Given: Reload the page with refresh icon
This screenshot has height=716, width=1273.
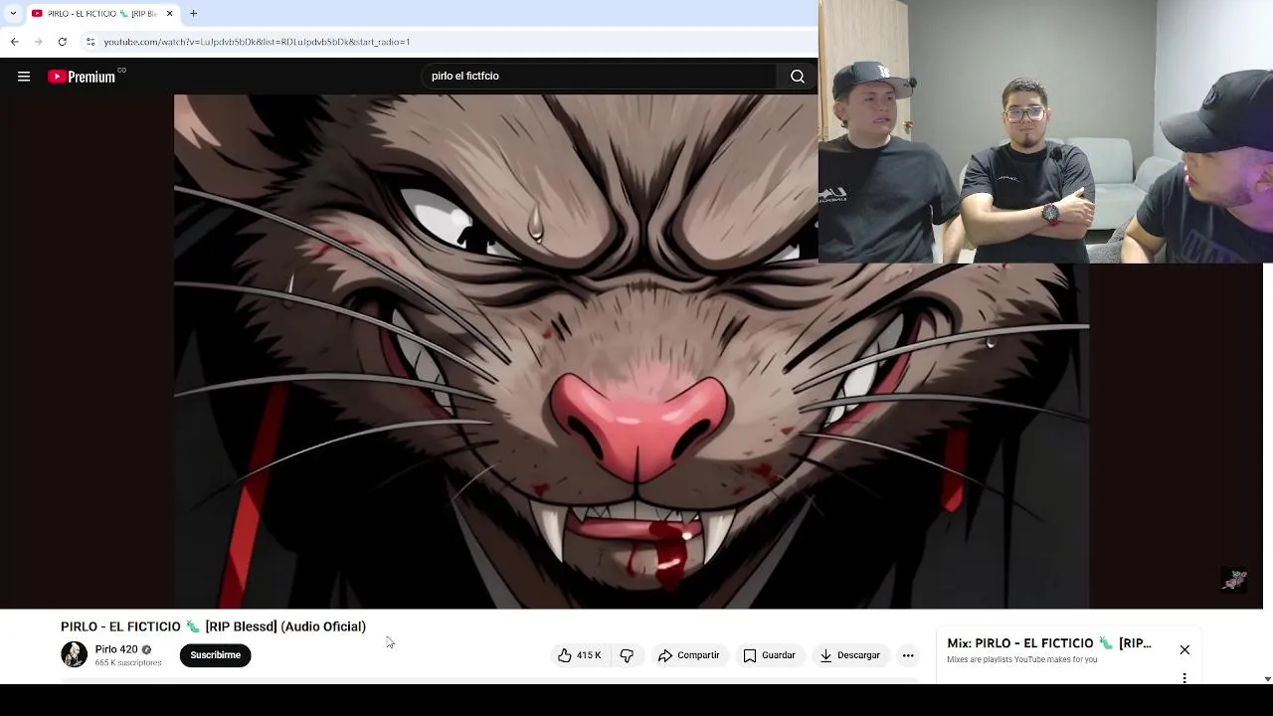Looking at the screenshot, I should pyautogui.click(x=62, y=42).
